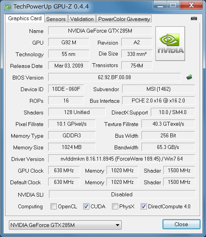Open the Validation tab

tap(82, 19)
